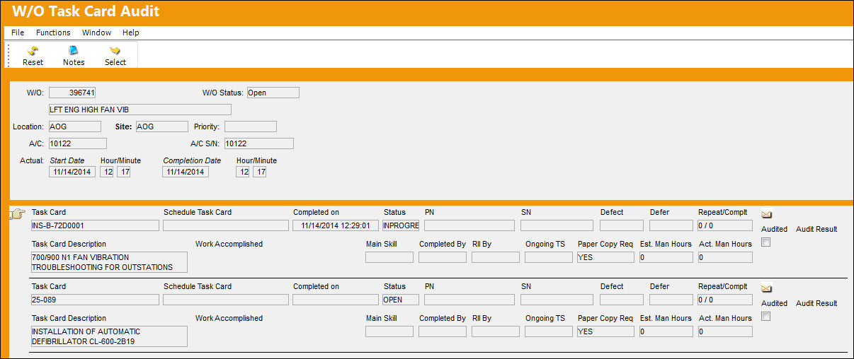The height and width of the screenshot is (359, 854).
Task: Click Paper Copy Req field for INS-B-72D0001
Action: 605,257
